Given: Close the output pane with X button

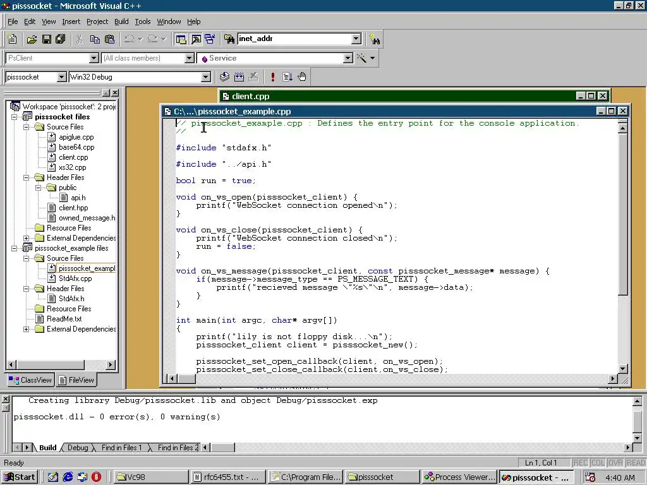Looking at the screenshot, I should (x=5, y=399).
